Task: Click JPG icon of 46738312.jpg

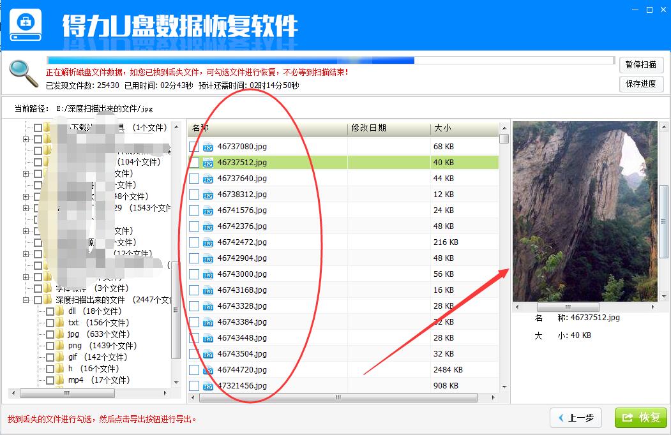Action: point(208,195)
